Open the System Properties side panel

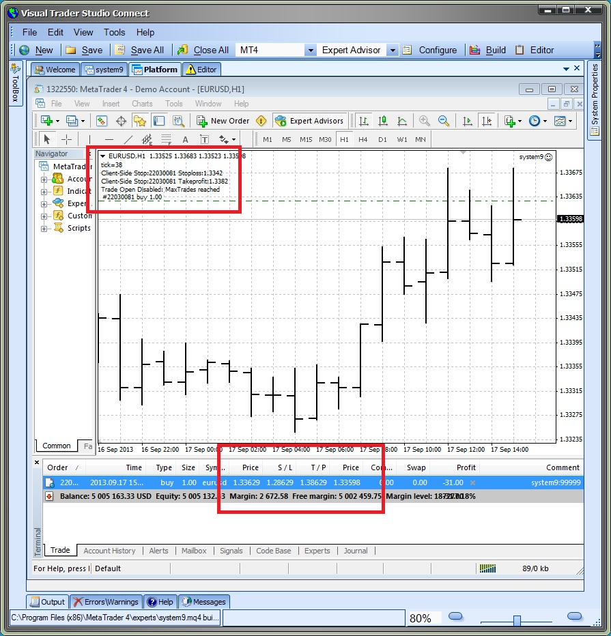tap(595, 100)
